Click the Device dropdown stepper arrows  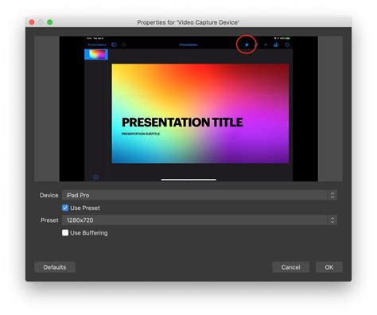[332, 195]
